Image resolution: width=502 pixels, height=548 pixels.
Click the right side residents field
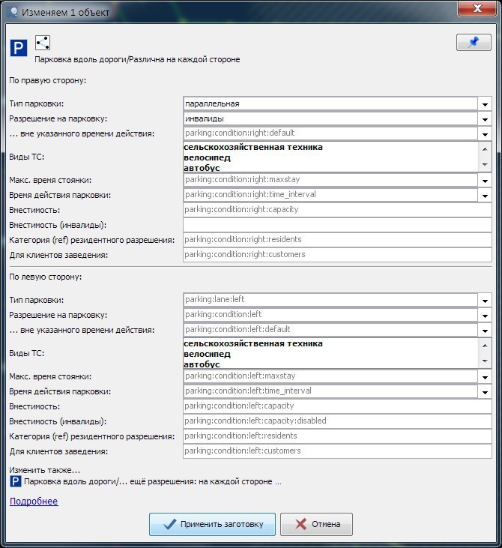[x=337, y=240]
